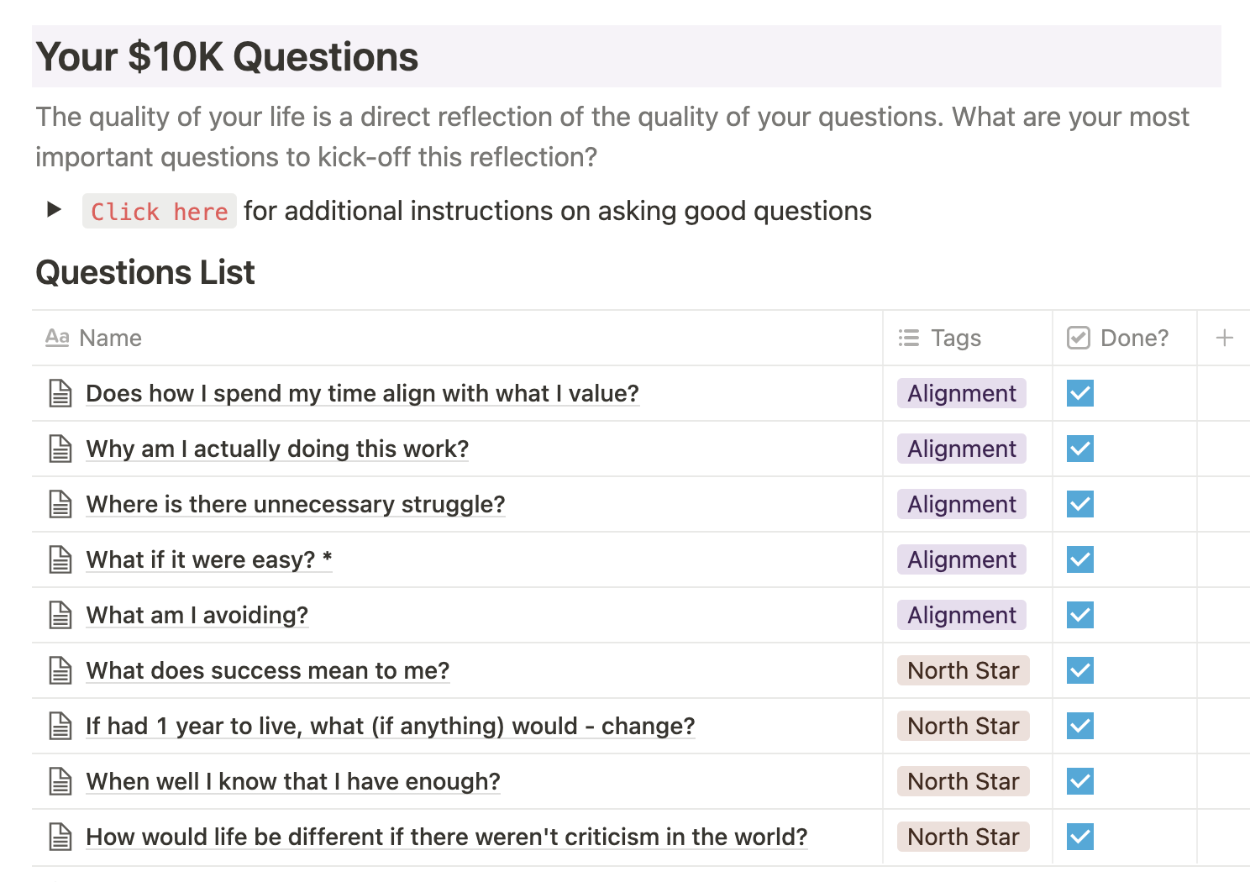The image size is (1250, 882).
Task: Click page icon next to 'What does success mean to me?'
Action: pos(60,670)
